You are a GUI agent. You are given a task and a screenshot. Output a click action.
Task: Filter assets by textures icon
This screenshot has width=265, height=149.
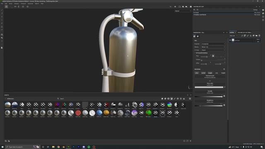(181, 99)
